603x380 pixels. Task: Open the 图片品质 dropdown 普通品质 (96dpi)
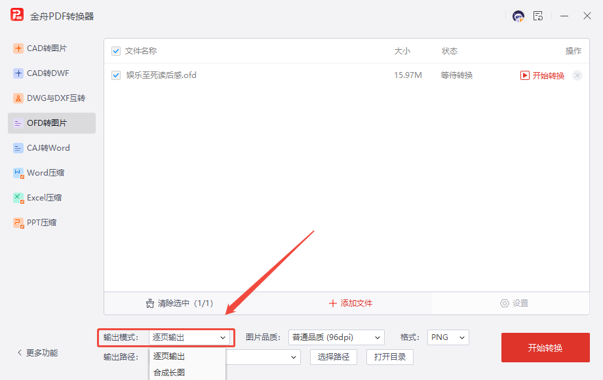(336, 337)
